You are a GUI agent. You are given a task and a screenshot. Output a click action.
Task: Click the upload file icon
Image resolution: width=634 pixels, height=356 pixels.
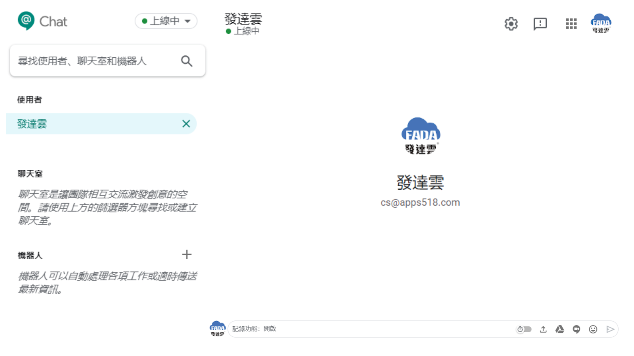click(543, 329)
